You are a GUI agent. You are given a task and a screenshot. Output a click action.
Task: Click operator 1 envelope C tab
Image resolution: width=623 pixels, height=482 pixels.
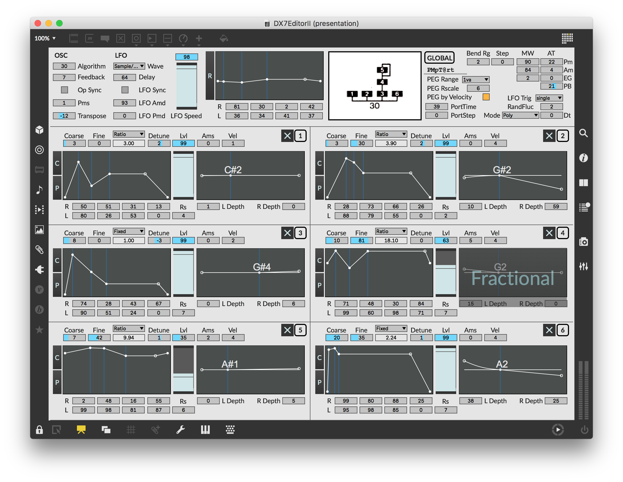pyautogui.click(x=57, y=163)
